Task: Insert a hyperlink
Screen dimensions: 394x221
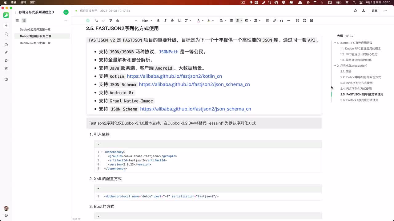Action: [x=275, y=21]
